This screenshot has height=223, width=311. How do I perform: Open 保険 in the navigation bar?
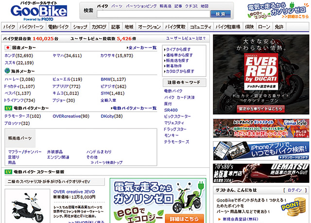tap(249, 27)
